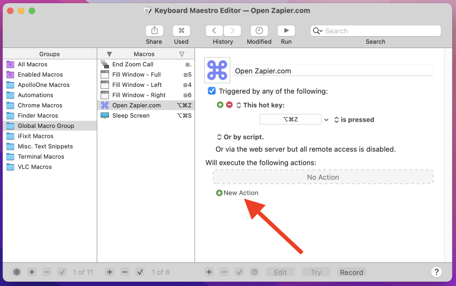Go back in History

(x=214, y=31)
